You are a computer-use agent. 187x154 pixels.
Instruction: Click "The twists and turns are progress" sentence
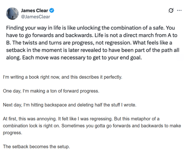[x=51, y=43]
